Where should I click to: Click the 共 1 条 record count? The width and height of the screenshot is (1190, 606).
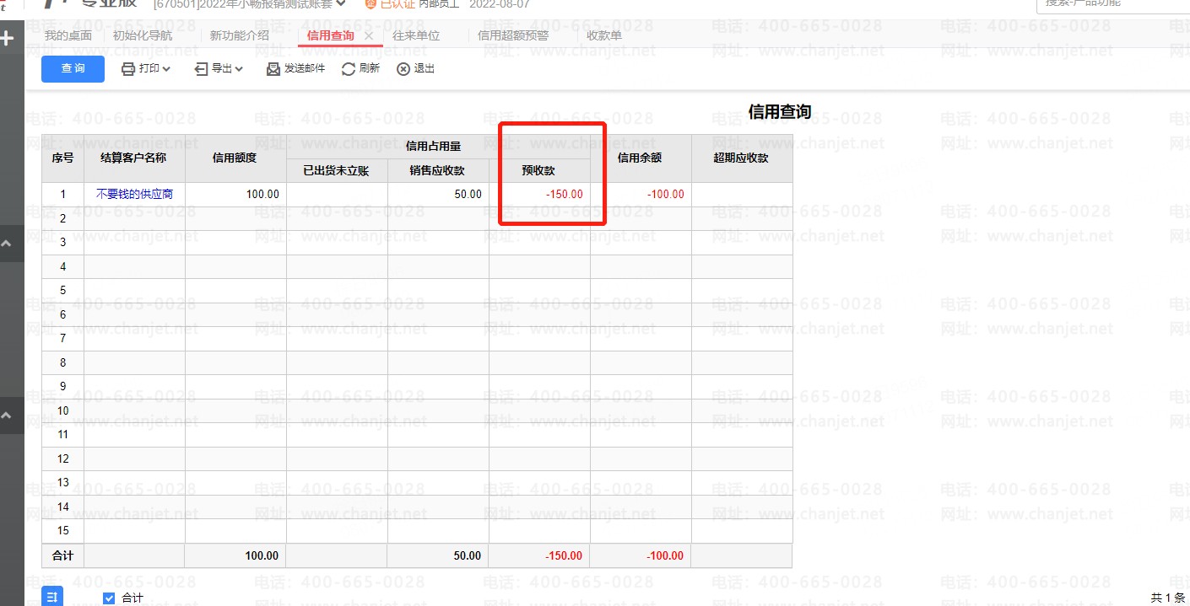1167,598
